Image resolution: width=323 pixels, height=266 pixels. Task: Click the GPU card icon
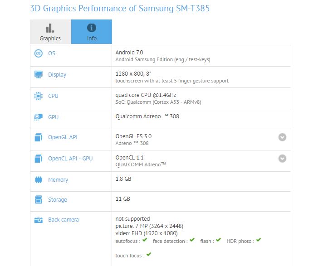[38, 117]
